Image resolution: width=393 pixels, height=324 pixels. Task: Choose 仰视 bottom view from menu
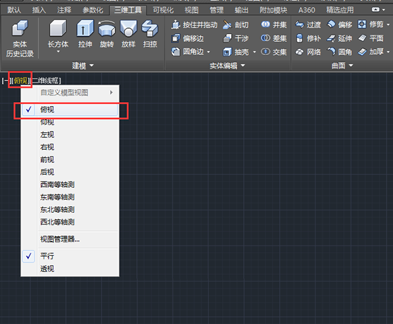[70, 122]
